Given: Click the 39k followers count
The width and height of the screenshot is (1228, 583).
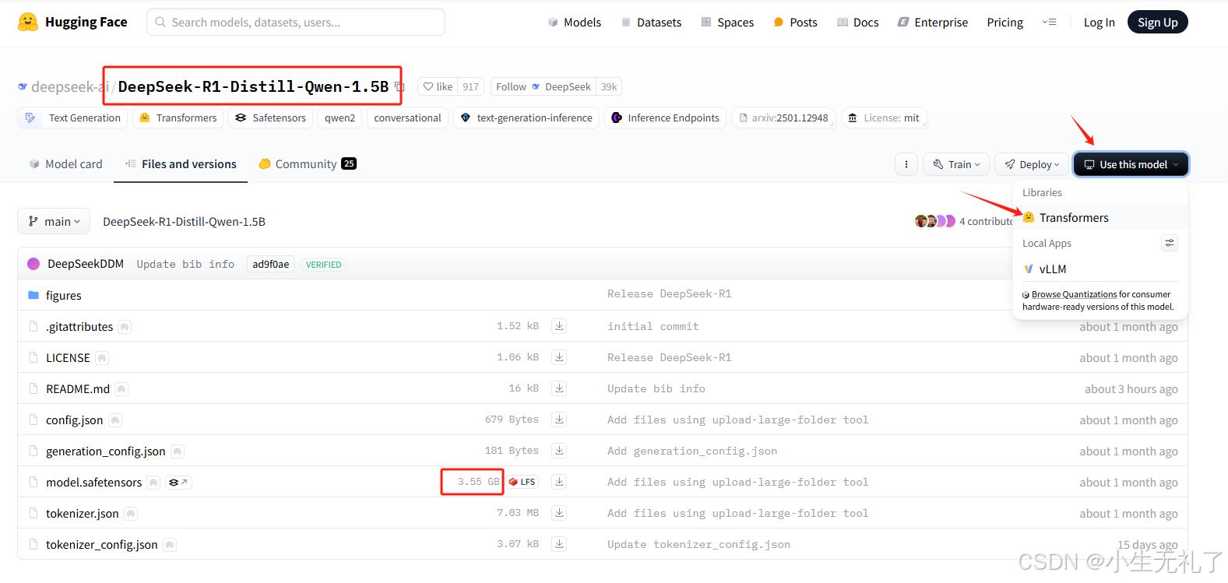Looking at the screenshot, I should tap(609, 86).
